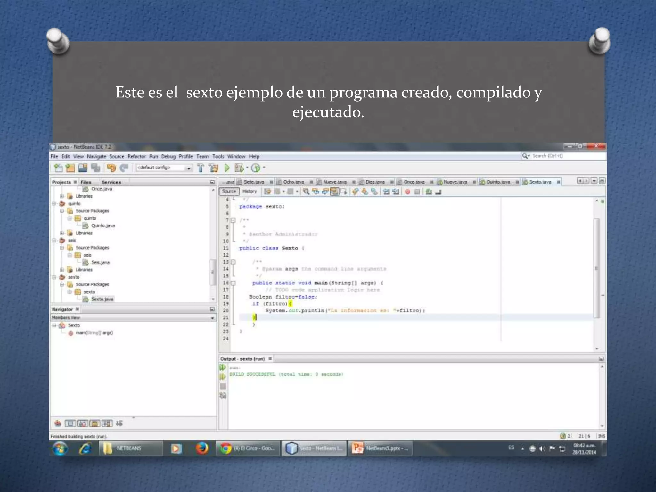Collapse the quinto project node
This screenshot has height=492, width=656.
point(54,204)
